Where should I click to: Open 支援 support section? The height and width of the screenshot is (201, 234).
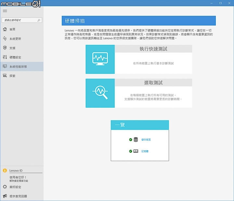click(12, 48)
